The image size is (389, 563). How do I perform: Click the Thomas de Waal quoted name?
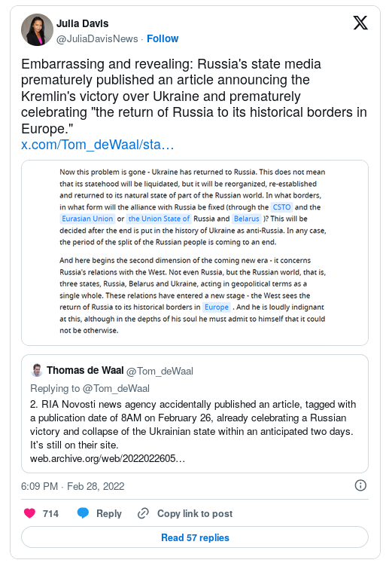(x=85, y=370)
